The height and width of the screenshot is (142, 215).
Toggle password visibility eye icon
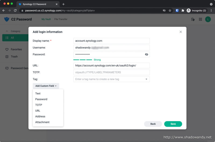click(146, 54)
